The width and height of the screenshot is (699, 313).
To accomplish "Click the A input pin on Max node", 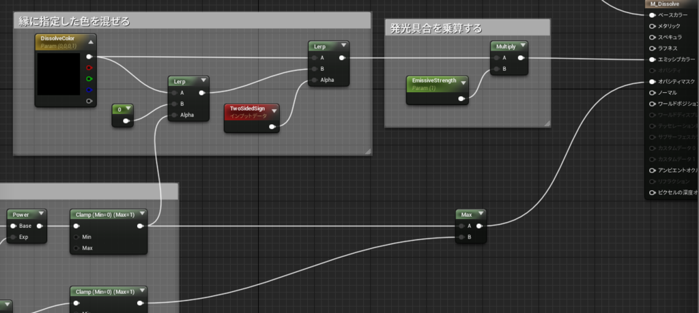I will tap(461, 226).
